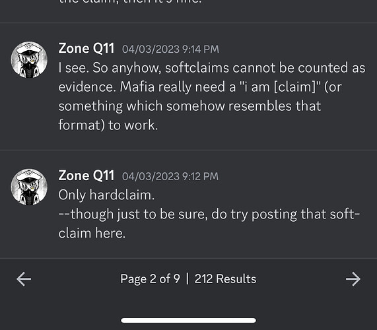Tap the 'claim here.' final line

coord(92,233)
